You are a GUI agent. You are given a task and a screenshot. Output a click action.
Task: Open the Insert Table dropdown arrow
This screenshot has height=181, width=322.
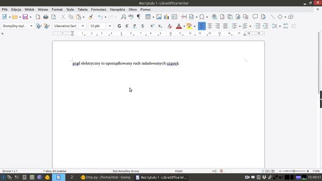[153, 17]
